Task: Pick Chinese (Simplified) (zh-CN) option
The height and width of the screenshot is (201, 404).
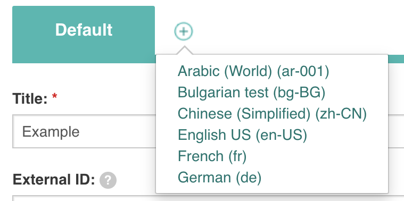Action: (x=272, y=113)
